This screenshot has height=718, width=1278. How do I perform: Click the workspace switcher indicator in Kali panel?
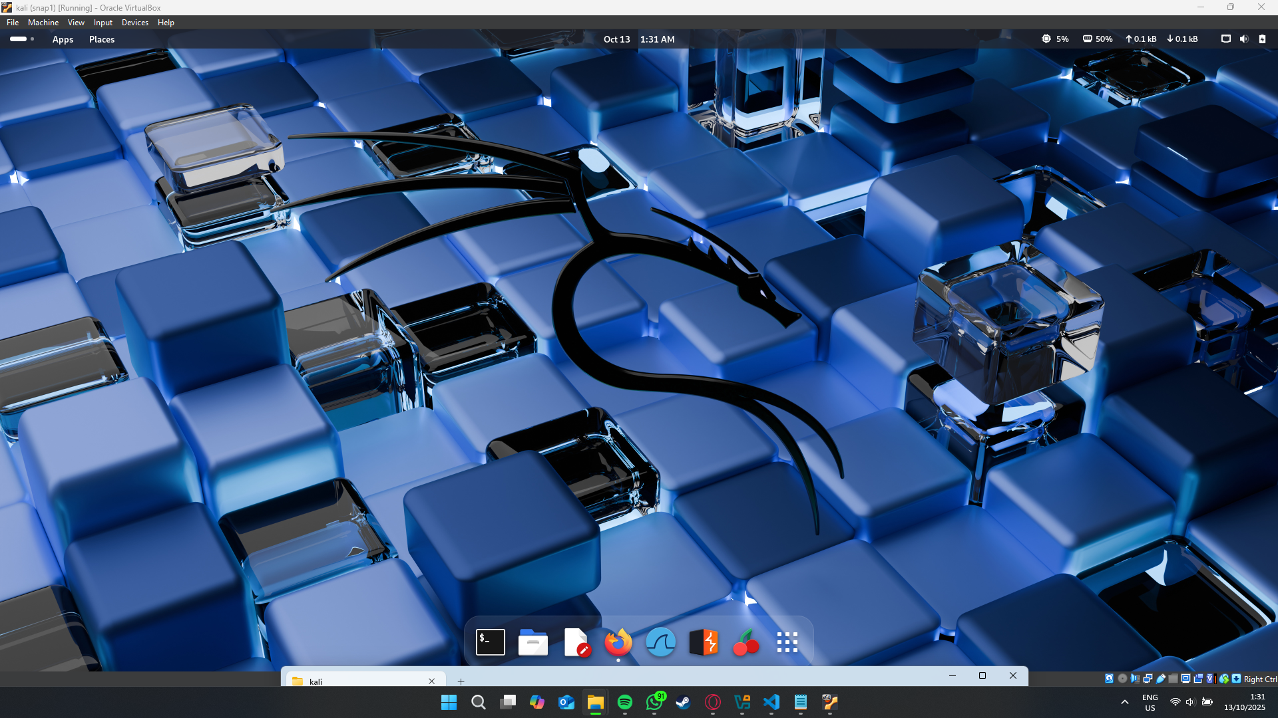click(x=22, y=39)
